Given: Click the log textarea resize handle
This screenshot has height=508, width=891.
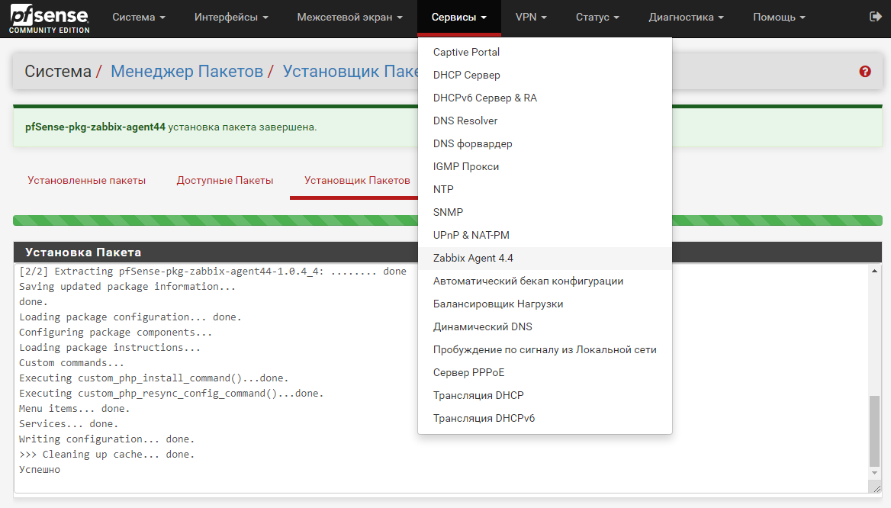Looking at the screenshot, I should [877, 488].
